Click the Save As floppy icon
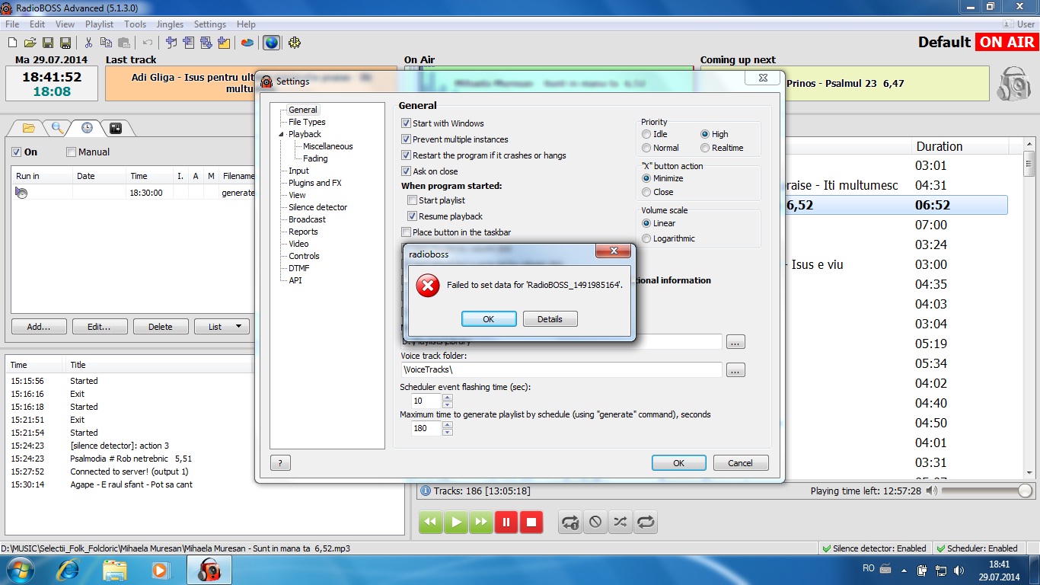 [x=65, y=43]
